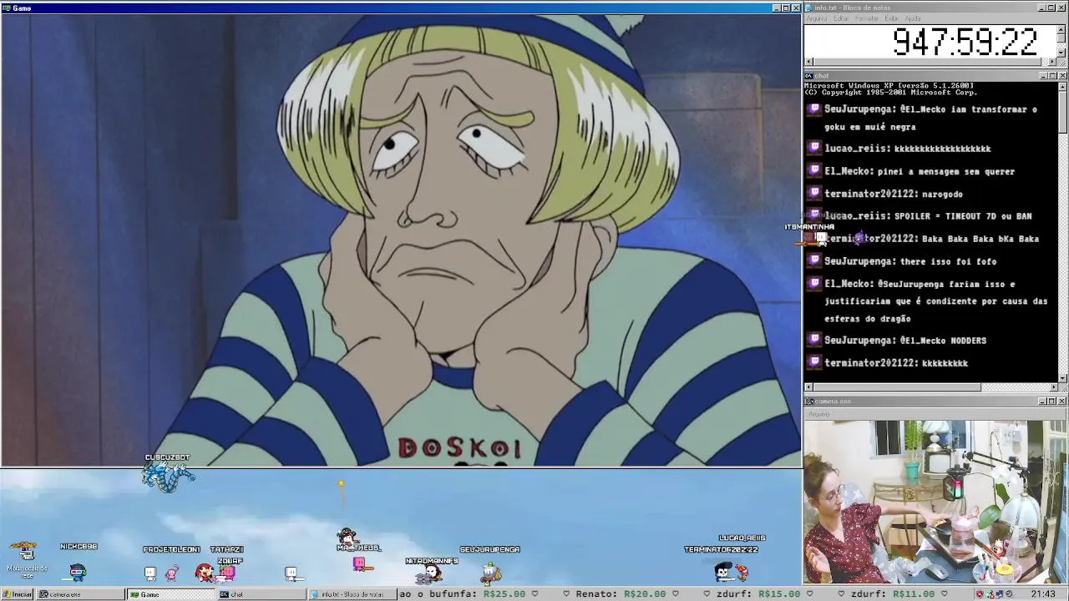The width and height of the screenshot is (1069, 601).
Task: Click the NICKCB98 avatar character
Action: click(x=78, y=572)
